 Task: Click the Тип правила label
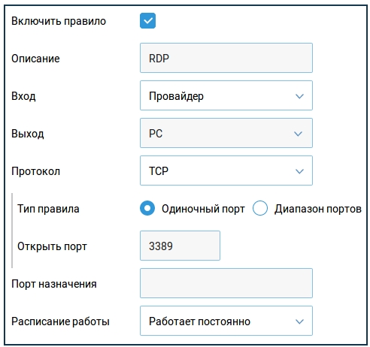point(48,209)
